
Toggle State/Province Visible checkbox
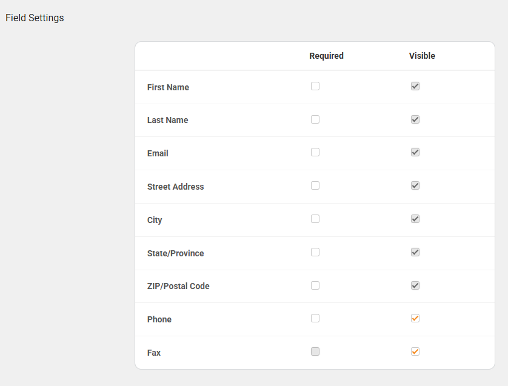(x=415, y=252)
